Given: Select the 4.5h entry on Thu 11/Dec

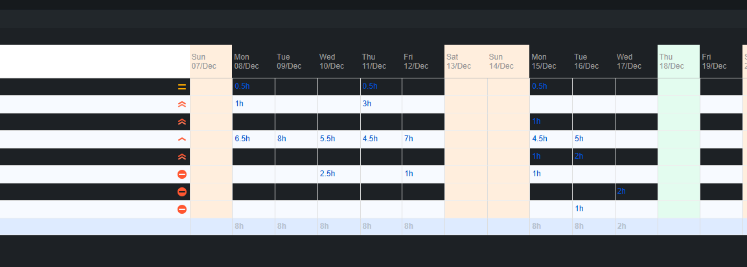Looking at the screenshot, I should click(370, 139).
